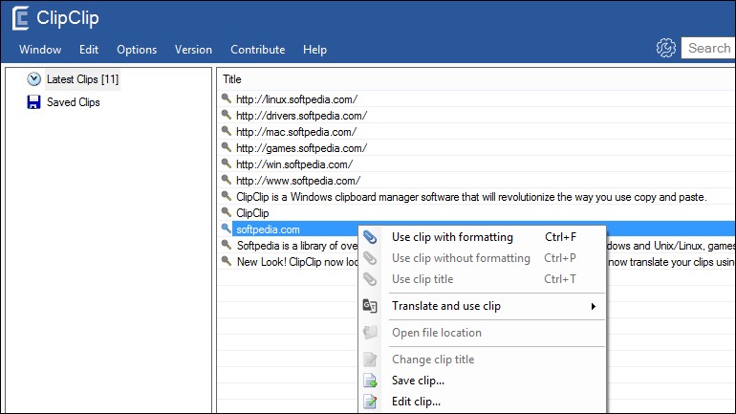Click the paperclip icon for Use clip title
Screen dimensions: 736x414
tap(370, 279)
